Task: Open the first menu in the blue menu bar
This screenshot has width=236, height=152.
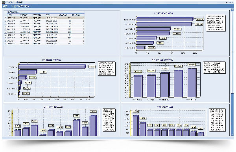Action: click(5, 6)
